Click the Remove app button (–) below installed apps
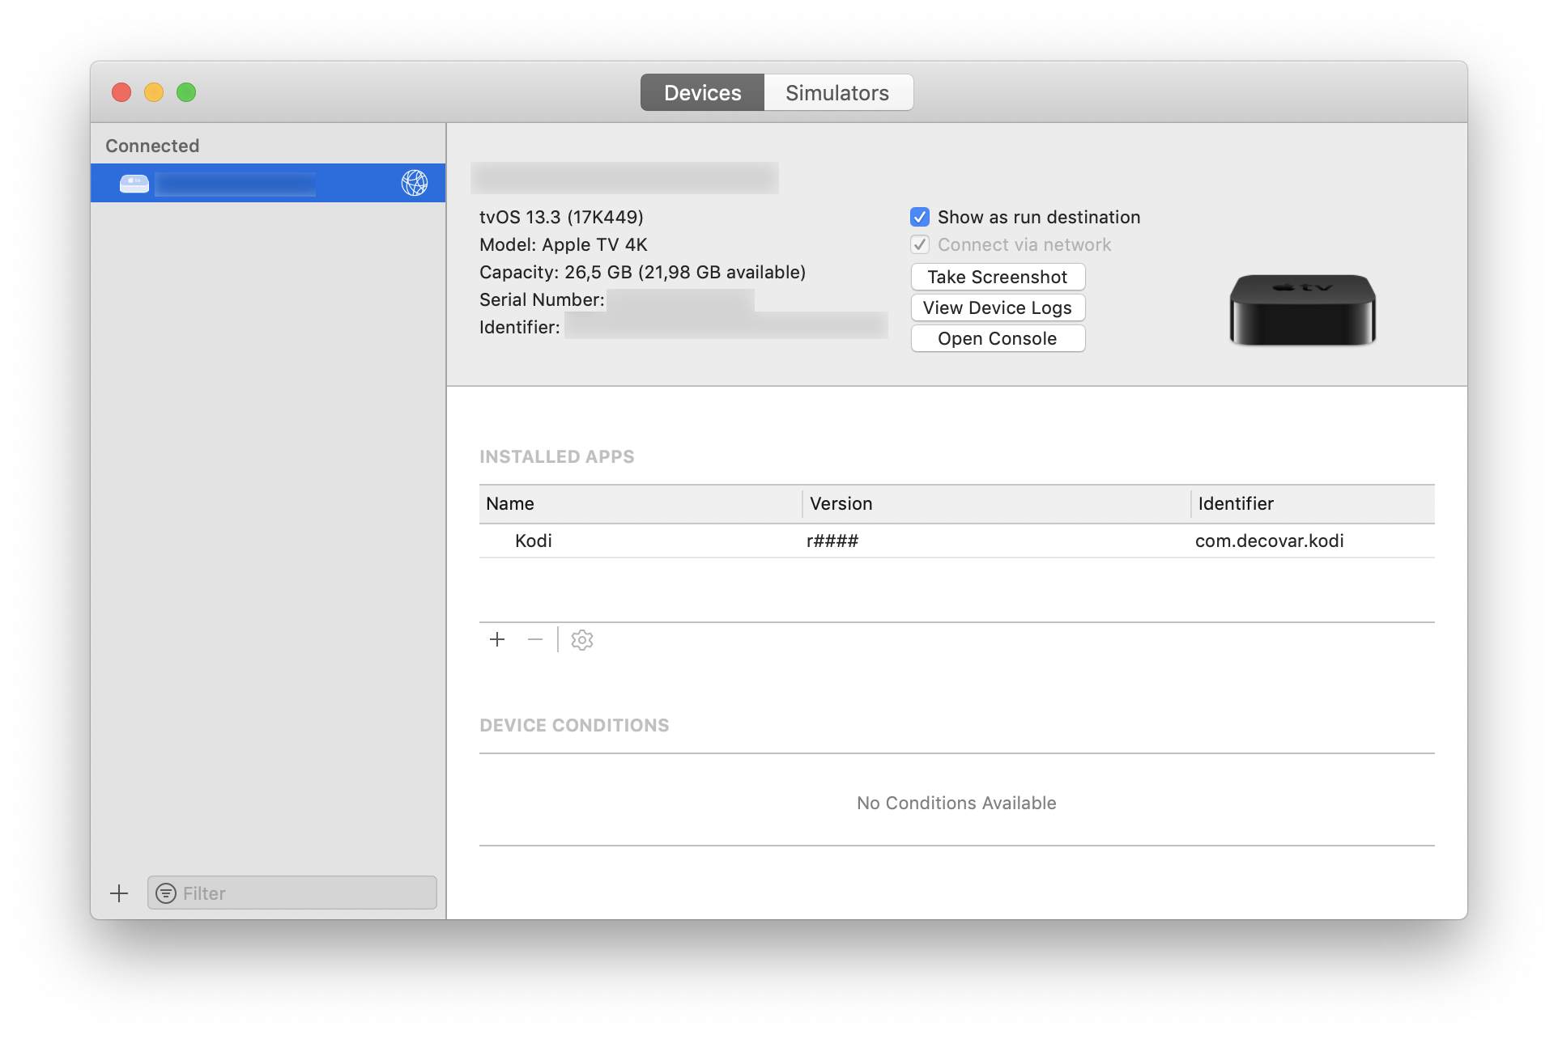The image size is (1558, 1039). (x=536, y=639)
